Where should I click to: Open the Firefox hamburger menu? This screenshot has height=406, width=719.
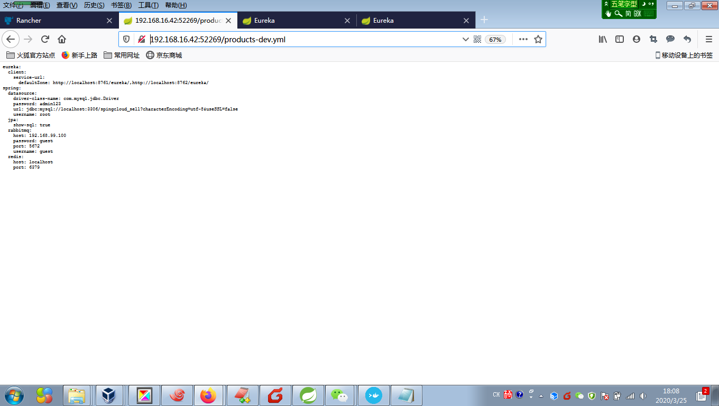(709, 39)
